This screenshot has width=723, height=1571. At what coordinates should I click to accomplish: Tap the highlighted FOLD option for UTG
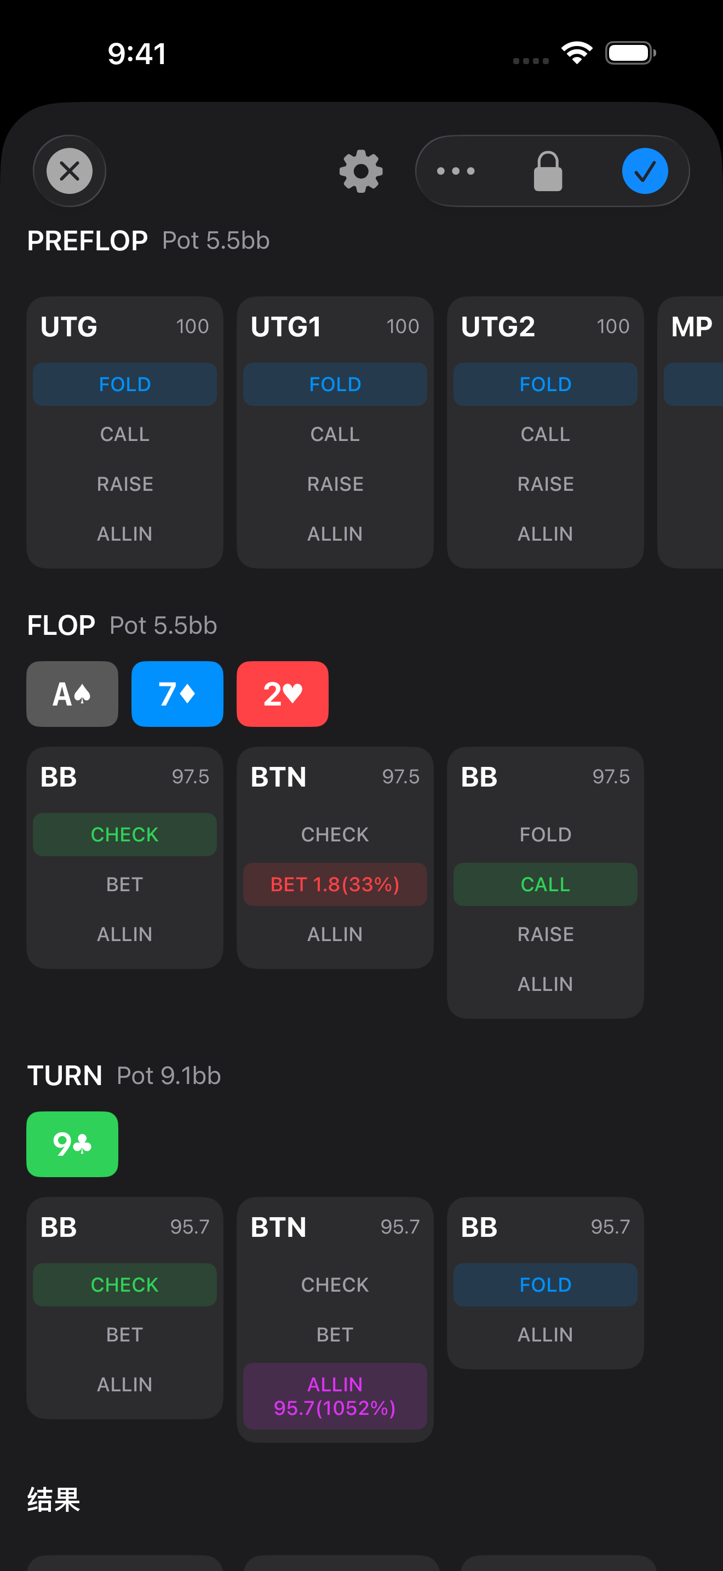pos(124,384)
